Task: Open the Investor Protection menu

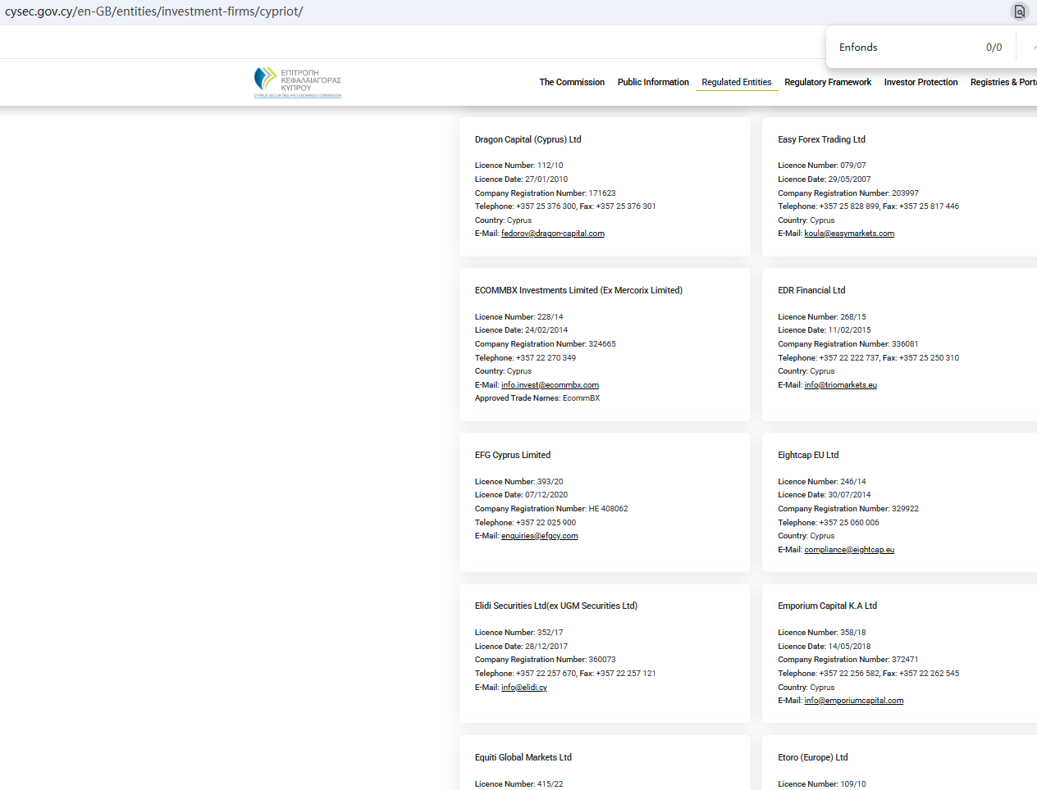Action: [x=921, y=82]
